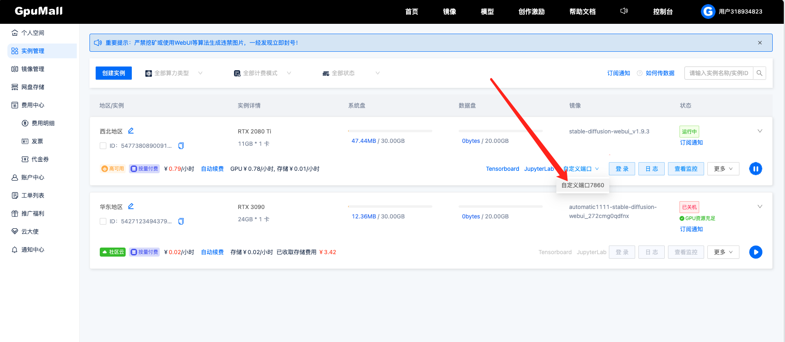Click system disk progress bar of RTX 3090
The image size is (785, 342).
tap(390, 207)
